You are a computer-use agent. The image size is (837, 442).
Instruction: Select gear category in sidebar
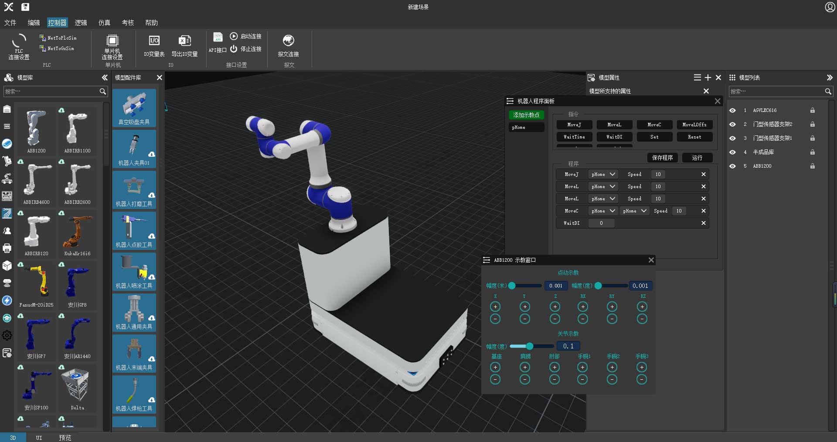pos(7,335)
